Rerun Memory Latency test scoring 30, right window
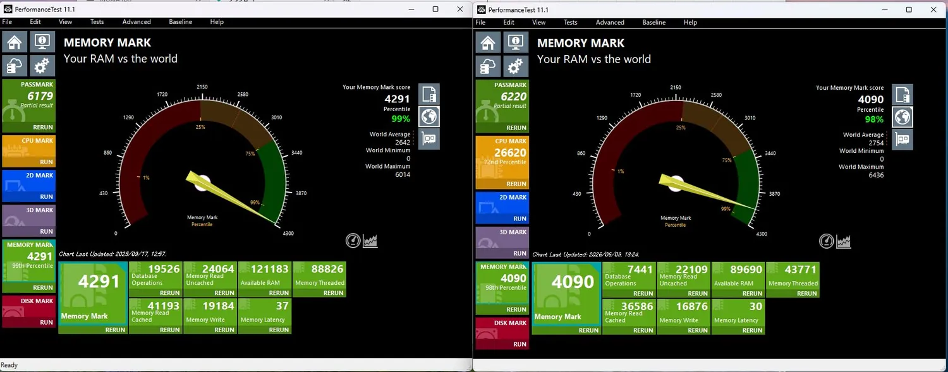948x372 pixels. (x=753, y=330)
